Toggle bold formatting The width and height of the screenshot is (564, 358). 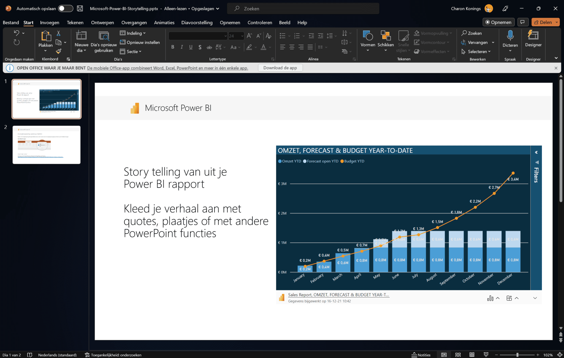coord(173,47)
